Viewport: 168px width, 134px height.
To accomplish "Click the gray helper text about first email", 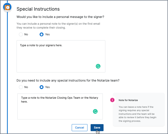I will click(x=58, y=26).
